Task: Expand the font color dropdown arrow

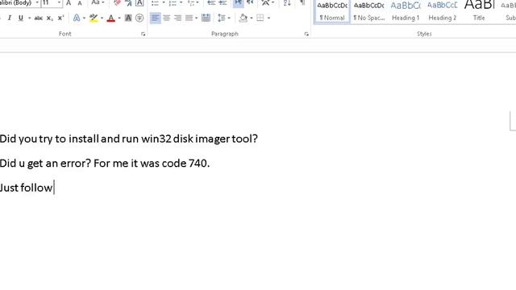Action: coord(119,18)
